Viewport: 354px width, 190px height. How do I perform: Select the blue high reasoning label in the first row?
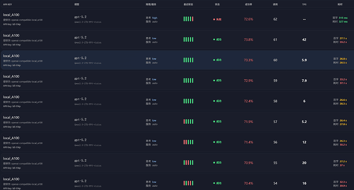click(x=154, y=18)
